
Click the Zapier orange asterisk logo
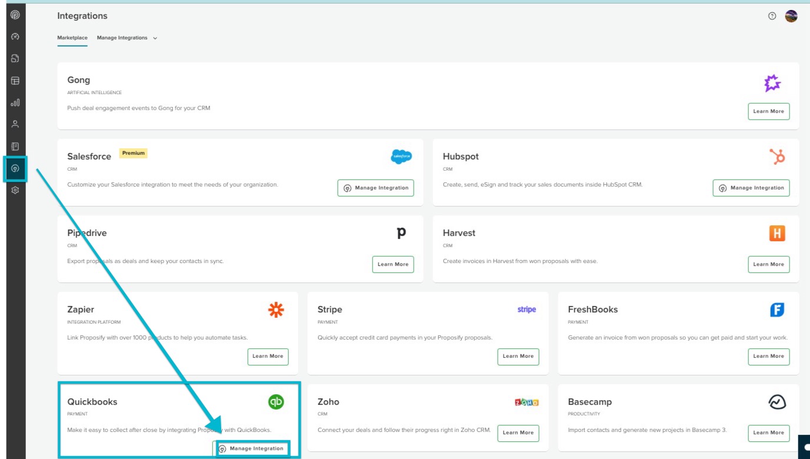click(x=276, y=310)
